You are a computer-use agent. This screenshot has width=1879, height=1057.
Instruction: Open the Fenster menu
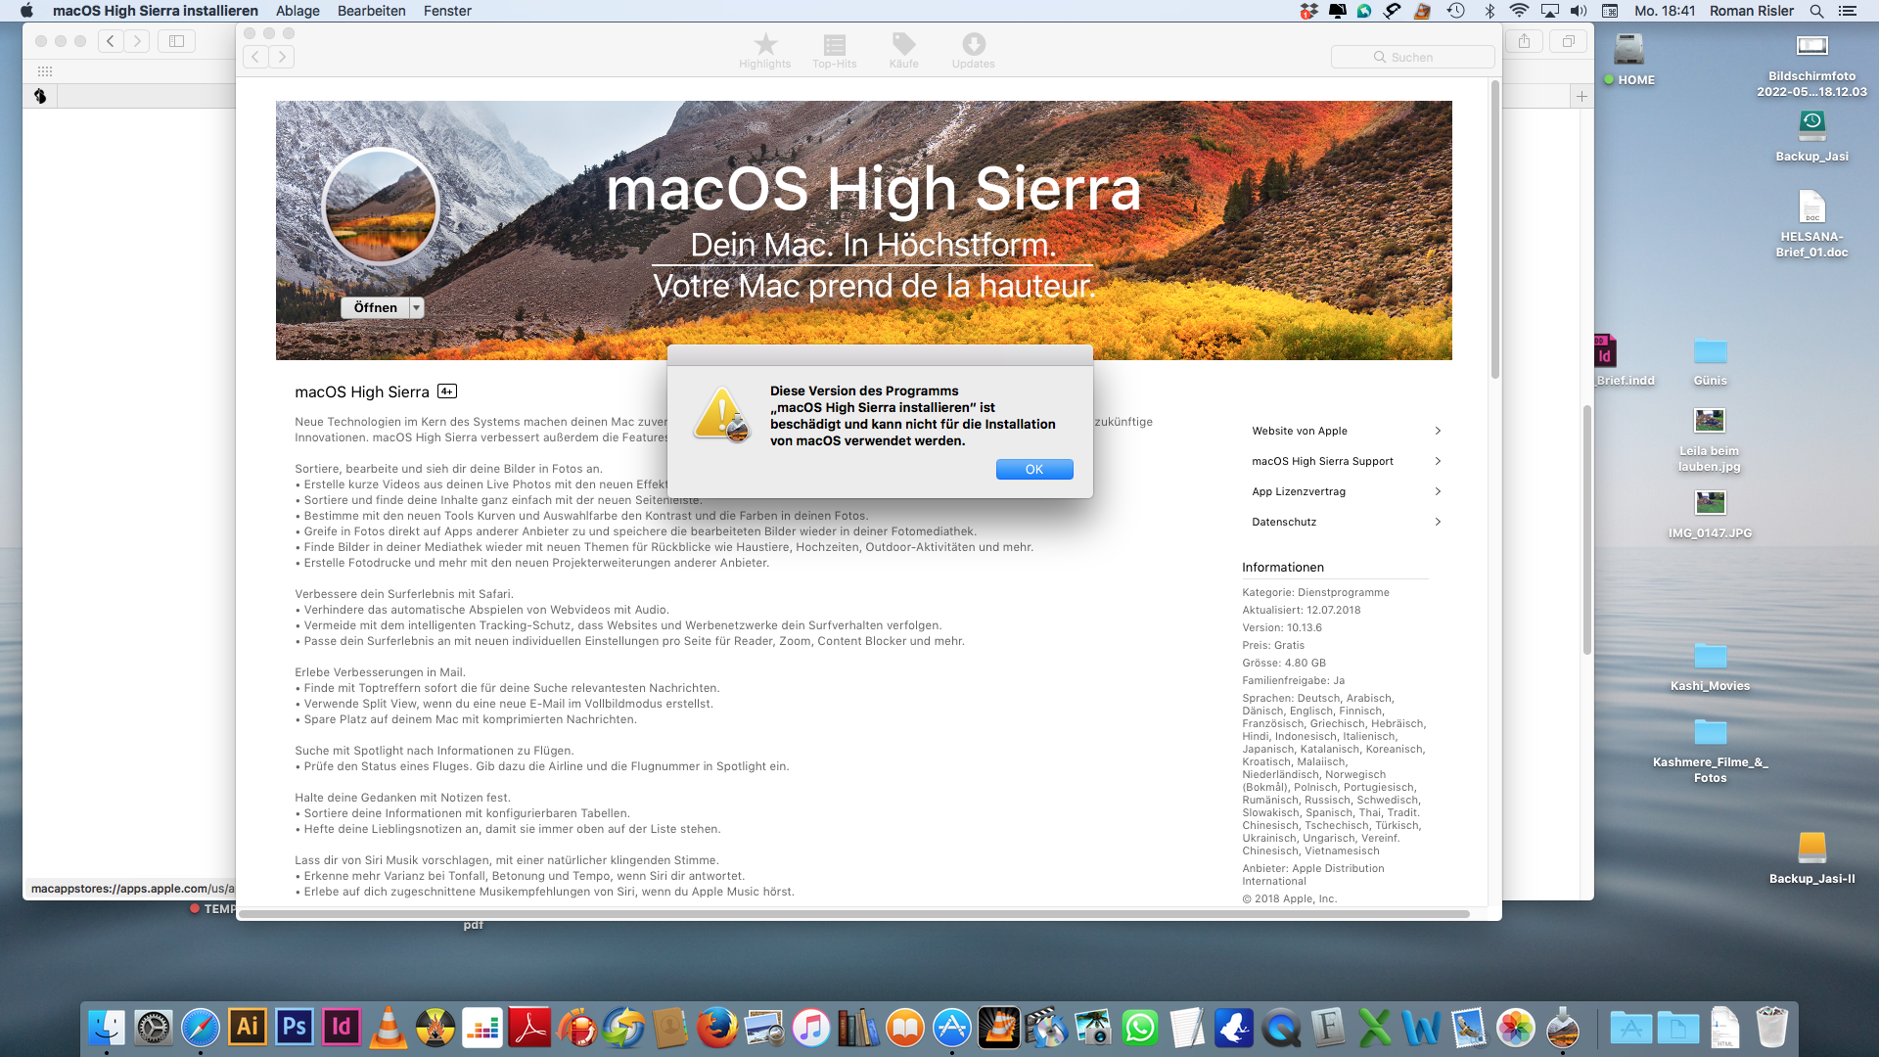(447, 11)
